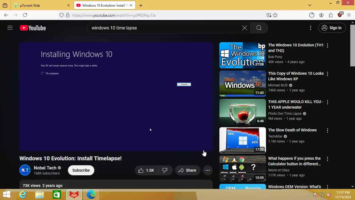Open Microsoft Edge from the taskbar

tap(91, 195)
